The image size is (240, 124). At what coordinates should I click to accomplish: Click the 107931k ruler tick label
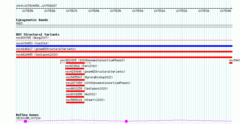(x=160, y=11)
